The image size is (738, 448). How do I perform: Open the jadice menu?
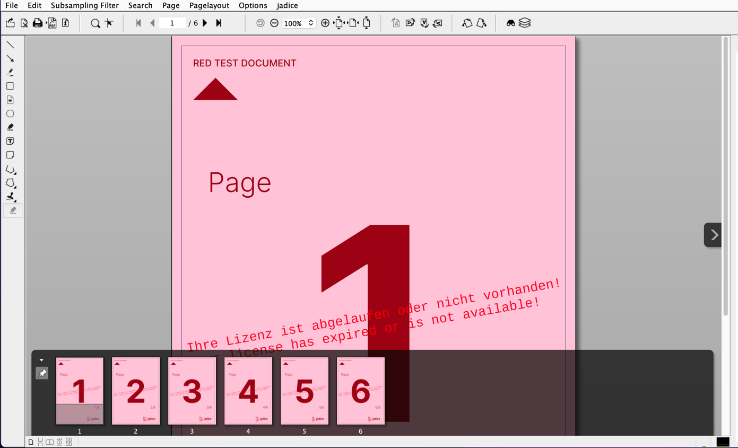pyautogui.click(x=288, y=5)
